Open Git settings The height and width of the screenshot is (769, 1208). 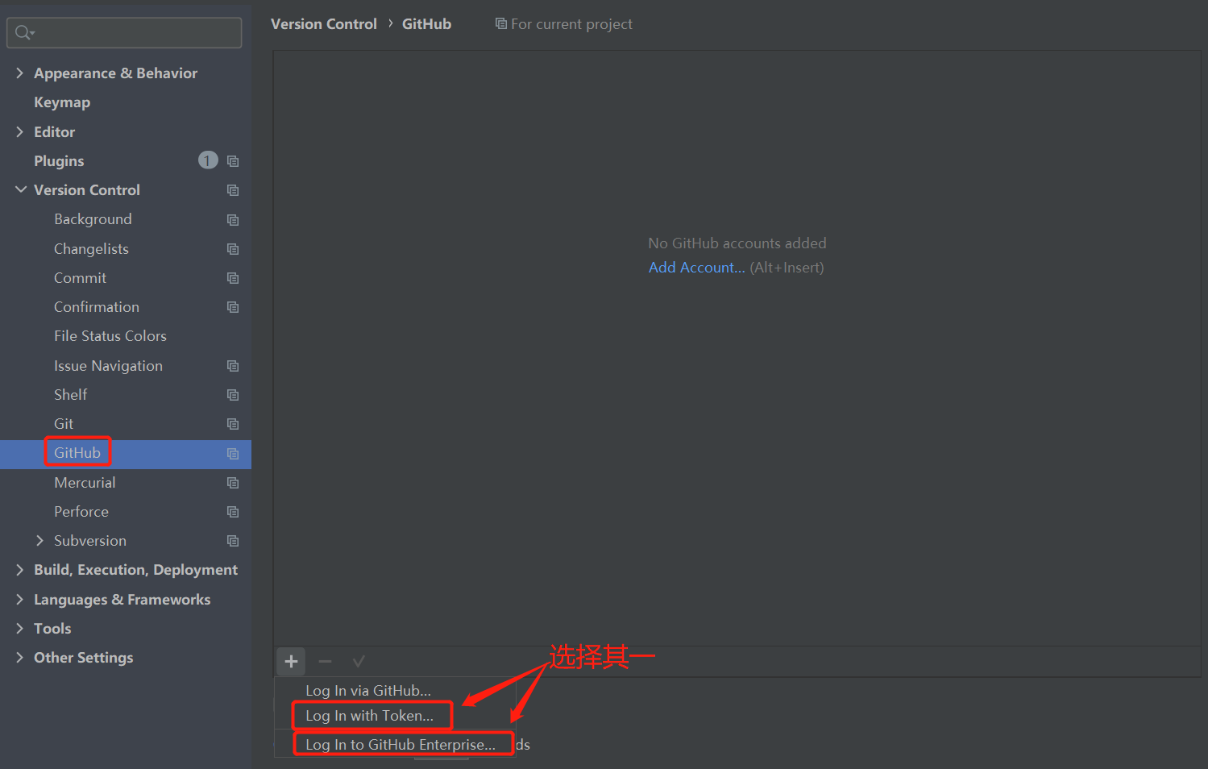click(64, 424)
